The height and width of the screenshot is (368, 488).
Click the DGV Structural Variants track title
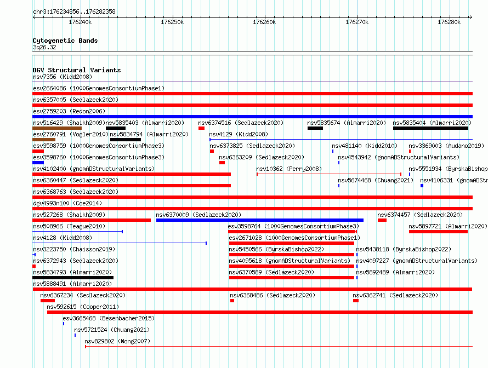tap(77, 70)
